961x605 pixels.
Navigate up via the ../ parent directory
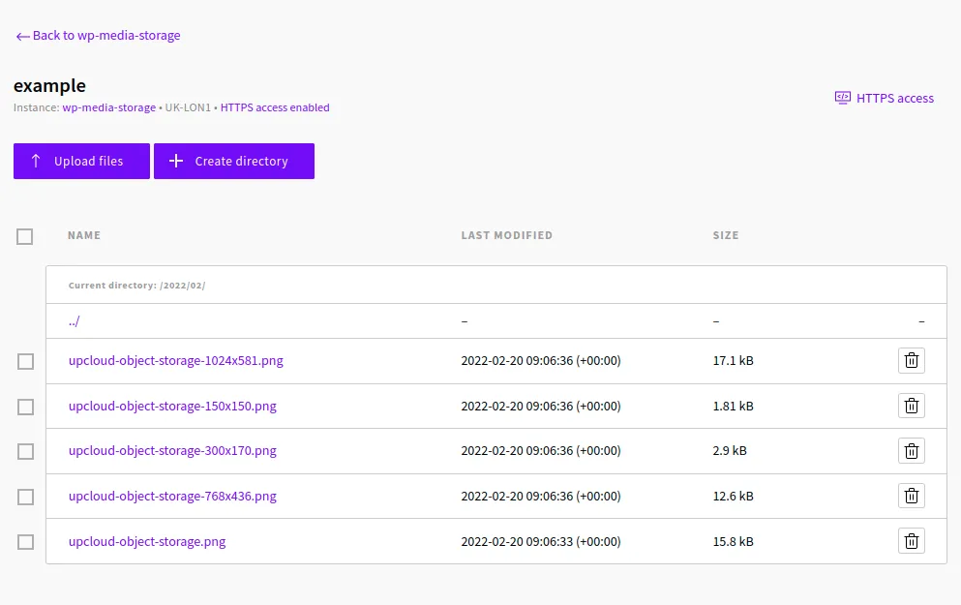click(75, 321)
